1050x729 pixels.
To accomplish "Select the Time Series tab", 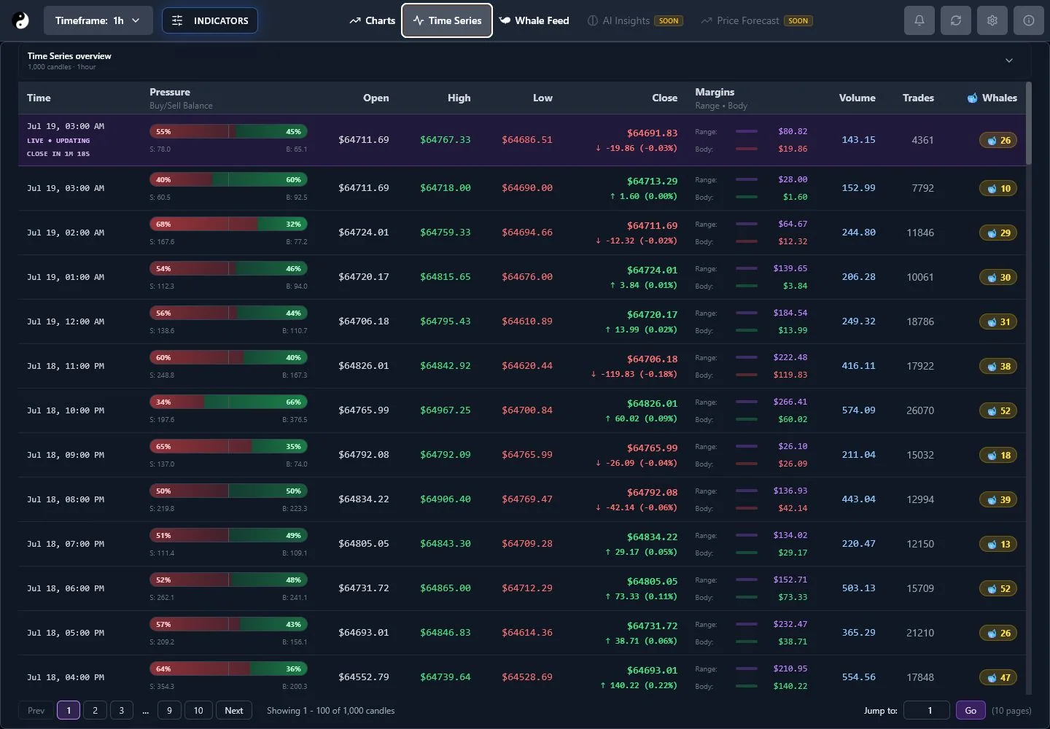I will tap(447, 20).
